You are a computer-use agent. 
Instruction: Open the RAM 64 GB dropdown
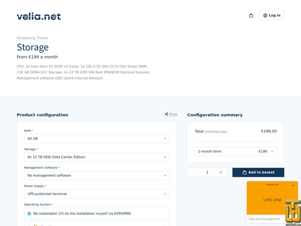click(97, 139)
